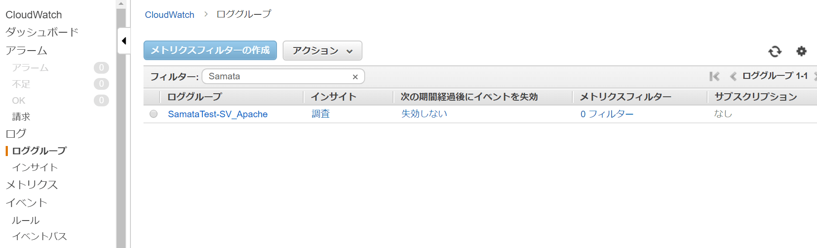The height and width of the screenshot is (248, 817).
Task: Click the CloudWatch breadcrumb link
Action: (x=169, y=15)
